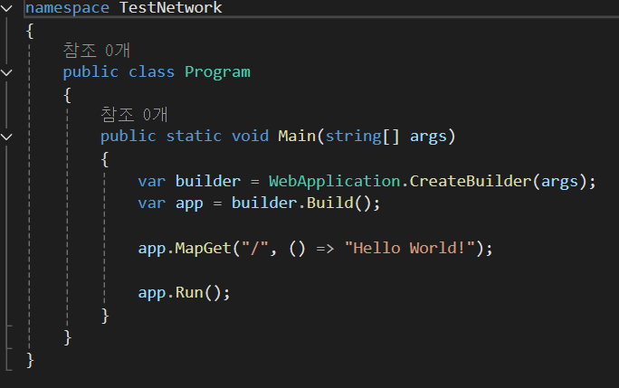619x388 pixels.
Task: Click the CreateBuilder method call
Action: (471, 182)
